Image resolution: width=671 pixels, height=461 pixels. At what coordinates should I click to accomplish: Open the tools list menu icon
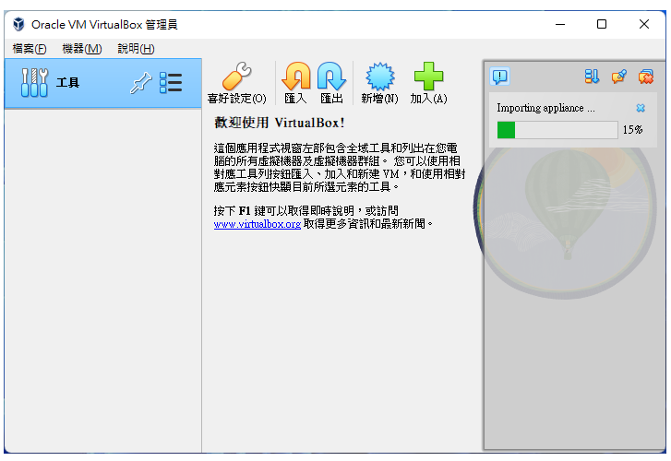tap(171, 83)
